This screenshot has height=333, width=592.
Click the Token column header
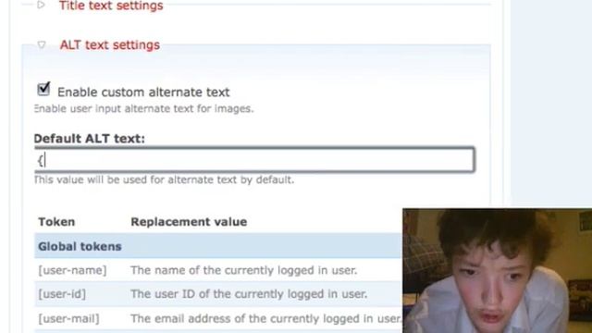[x=56, y=222]
